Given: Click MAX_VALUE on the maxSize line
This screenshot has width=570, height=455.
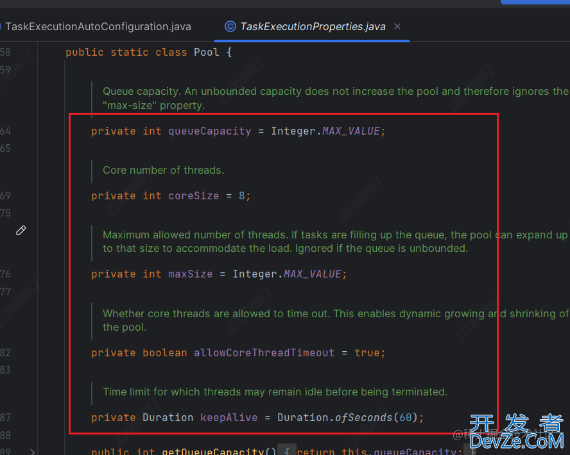Looking at the screenshot, I should (x=312, y=274).
